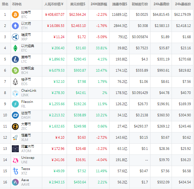Click the $502.09 Aave 24h high
194x189 pixels.
click(x=163, y=182)
